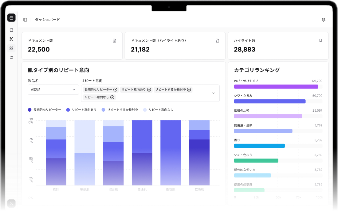338x211 pixels.
Task: Remove the リピート意向なし filter tag
Action: [112, 97]
